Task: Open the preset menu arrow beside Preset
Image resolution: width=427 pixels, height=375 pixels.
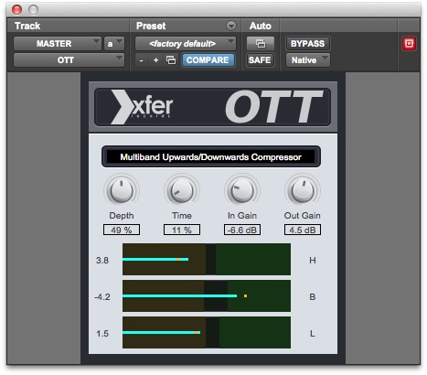Action: [x=231, y=26]
